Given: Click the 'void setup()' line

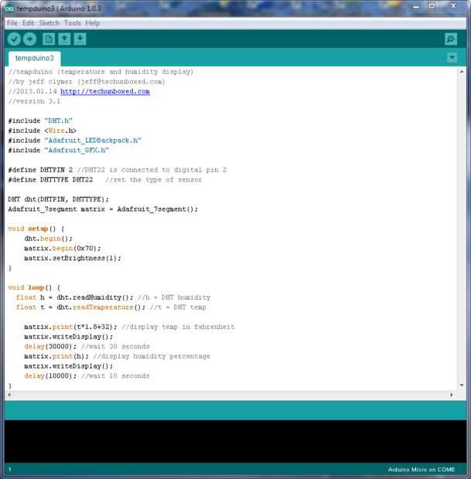Looking at the screenshot, I should point(36,229).
